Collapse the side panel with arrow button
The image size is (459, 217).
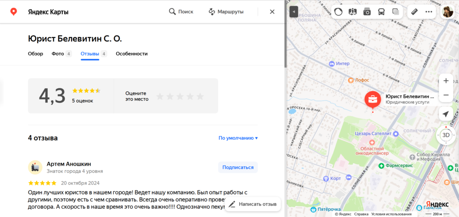(x=294, y=12)
